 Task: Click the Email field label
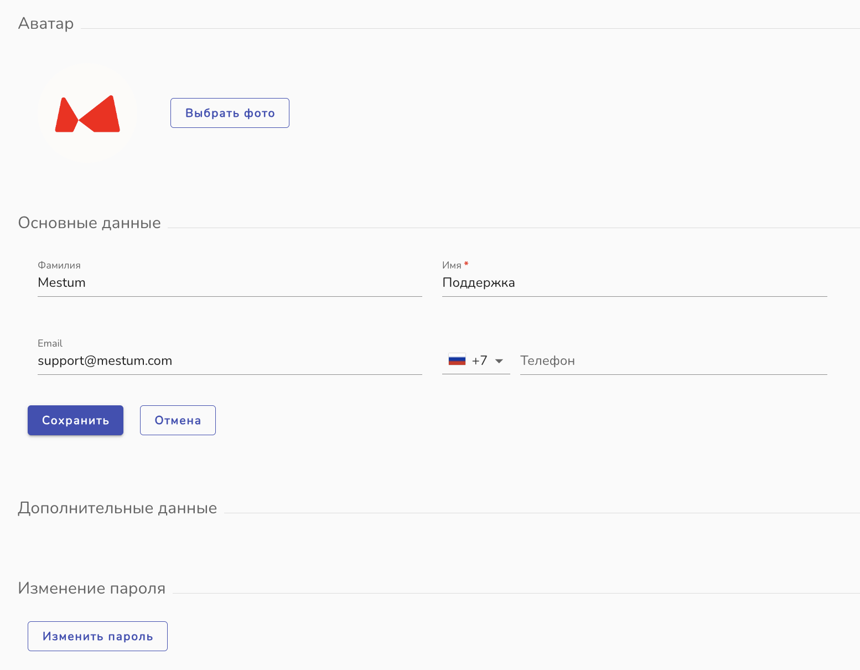click(x=50, y=343)
